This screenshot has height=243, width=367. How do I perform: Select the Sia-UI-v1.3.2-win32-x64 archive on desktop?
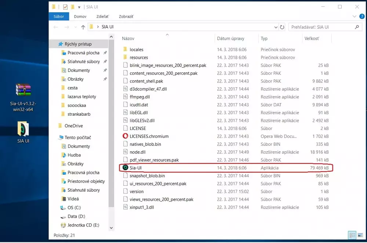(x=23, y=90)
